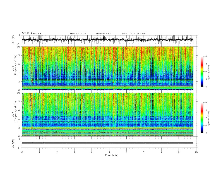Viewport: 221px width, 171px height.
Task: Click time axis tick label "7"
Action: [144, 152]
